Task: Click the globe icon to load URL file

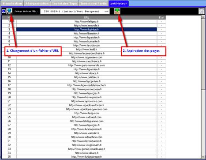Action: pyautogui.click(x=9, y=11)
